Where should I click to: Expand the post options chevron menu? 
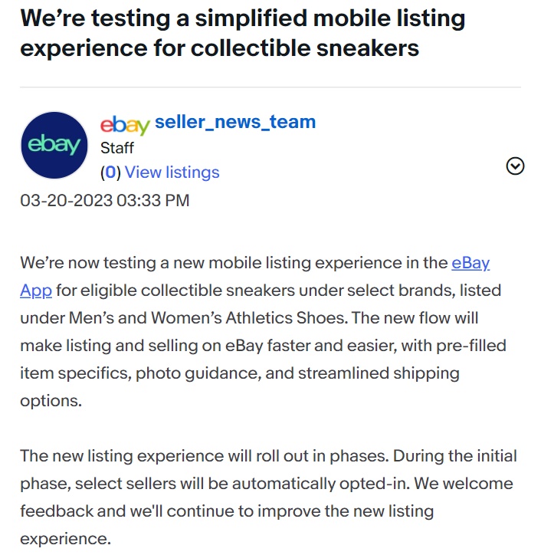515,166
